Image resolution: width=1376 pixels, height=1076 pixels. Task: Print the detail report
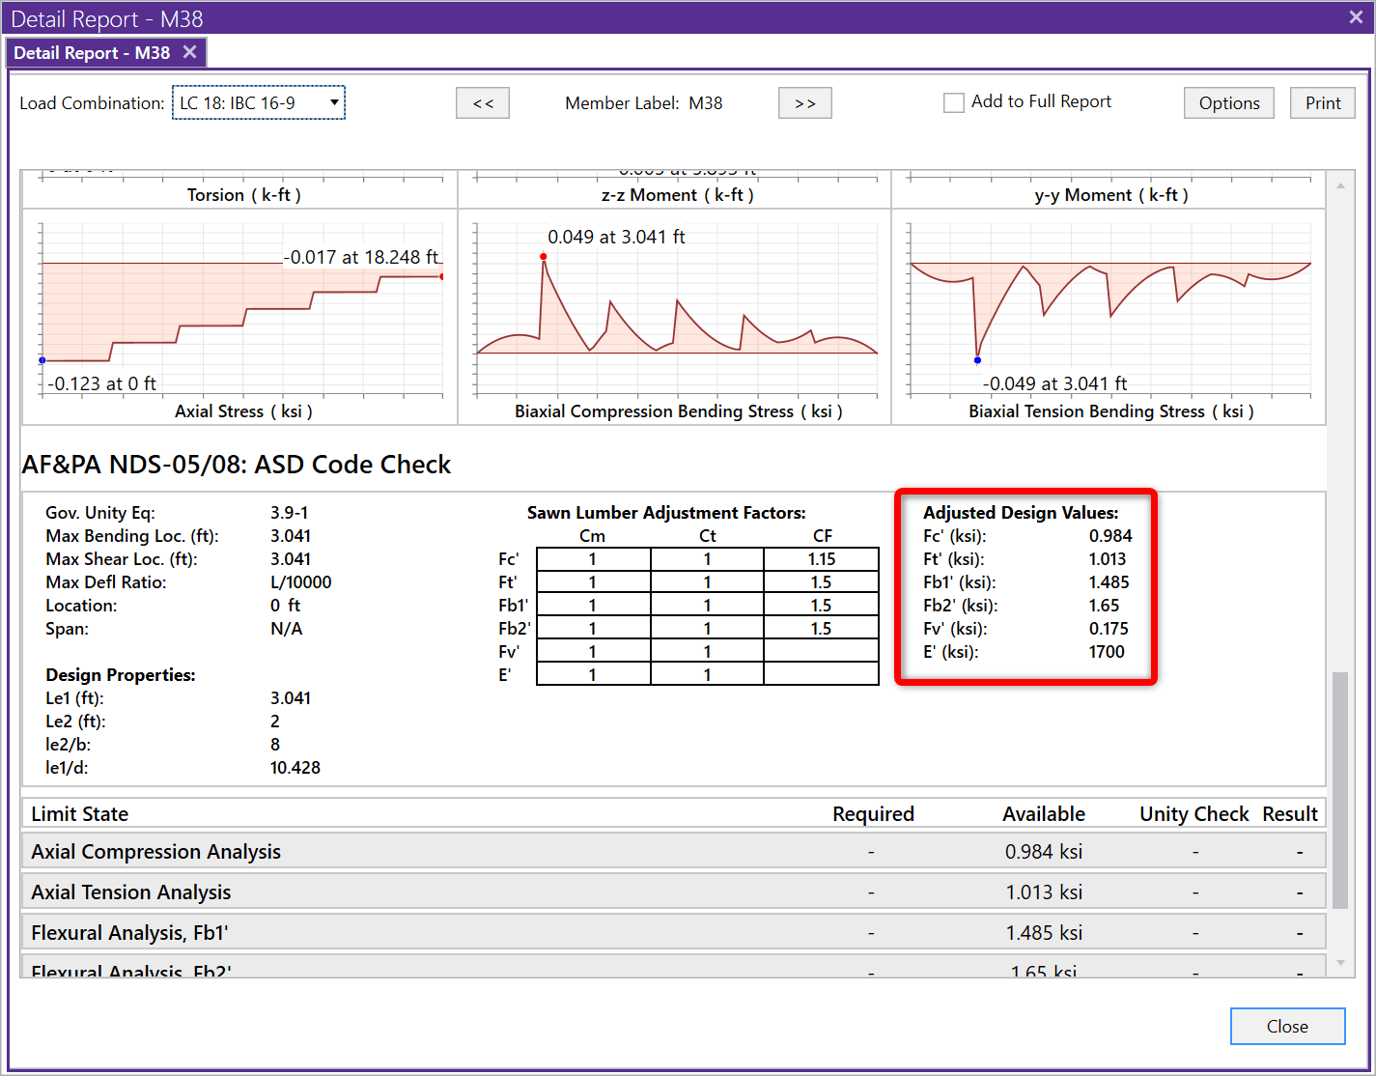click(x=1322, y=103)
